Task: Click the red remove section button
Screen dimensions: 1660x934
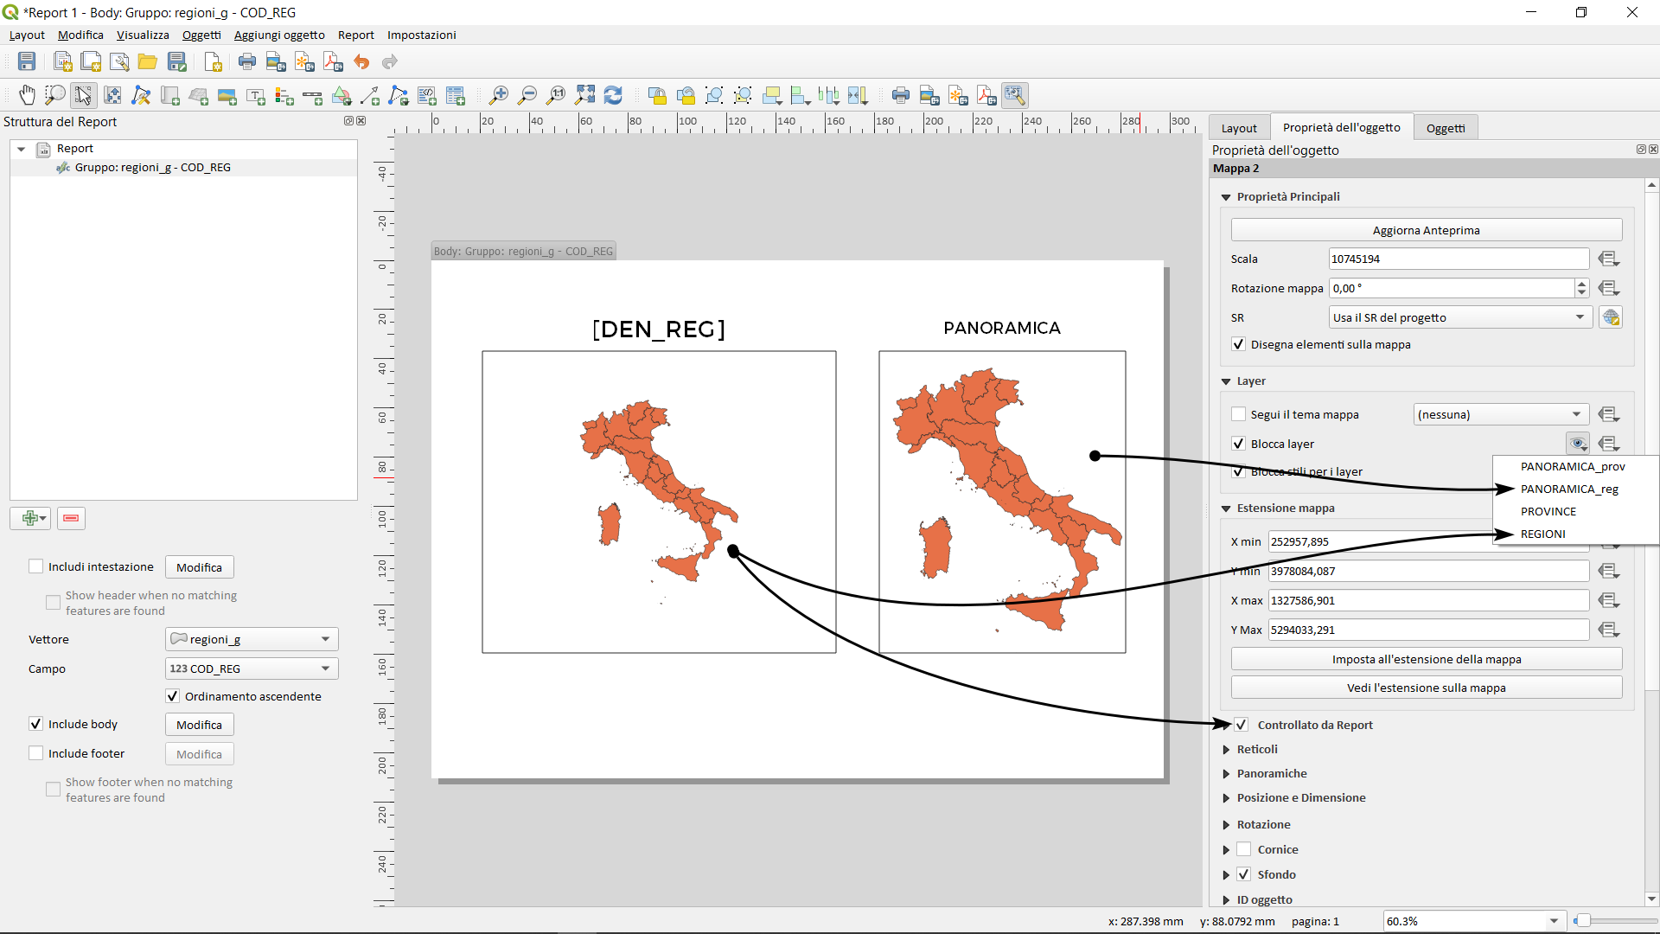Action: [x=71, y=518]
